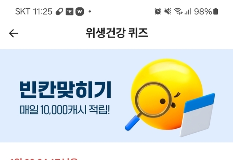Tap the pill notification icon
233x160 pixels.
pos(59,11)
